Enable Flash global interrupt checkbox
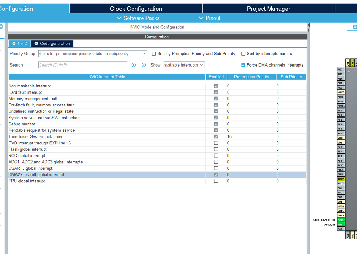Screen dimensions: 357x254 pyautogui.click(x=216, y=149)
